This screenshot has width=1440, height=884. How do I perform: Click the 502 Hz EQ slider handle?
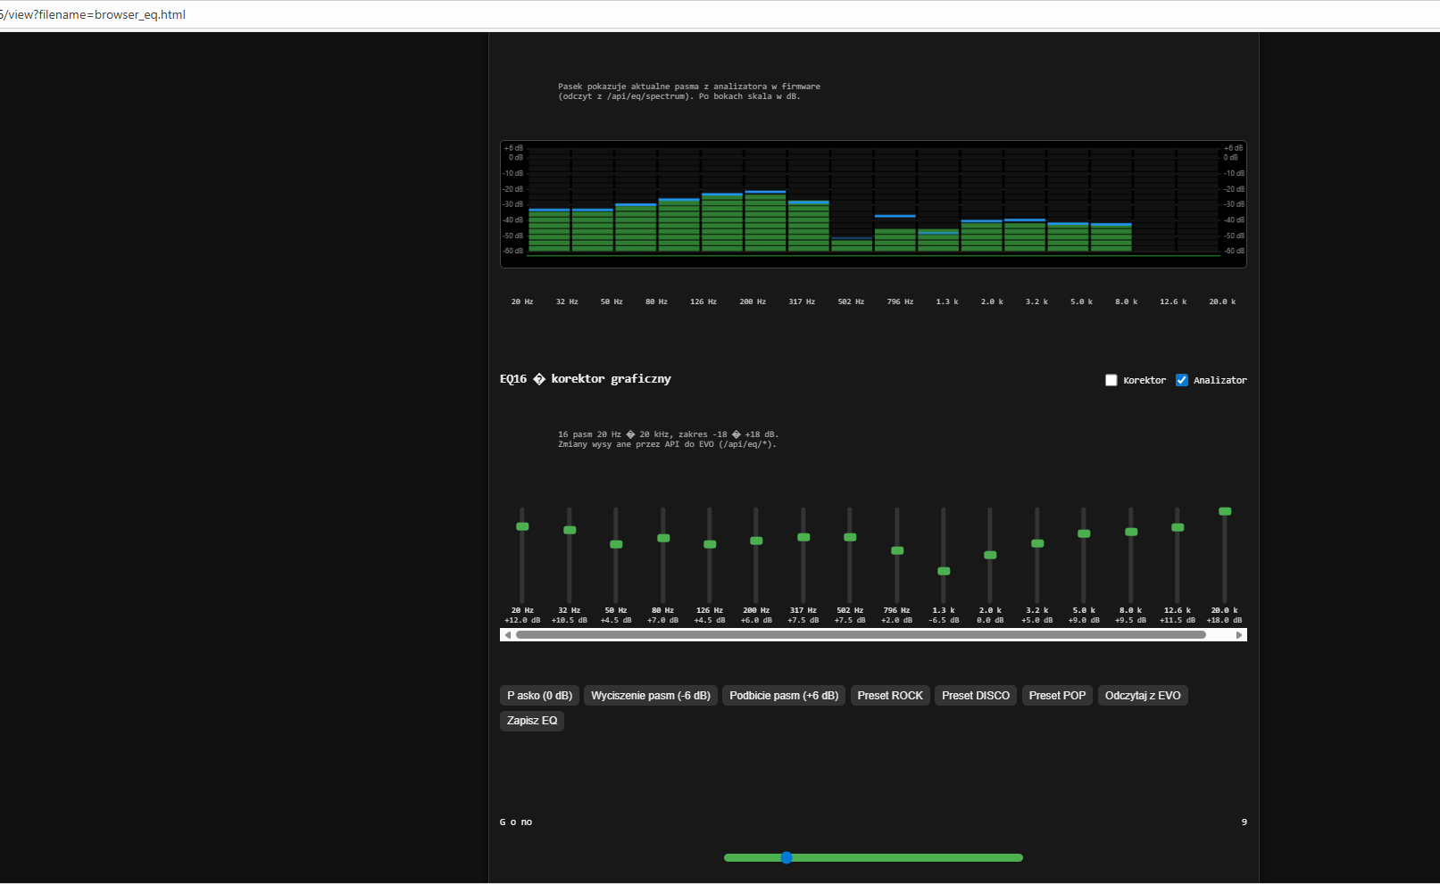[x=850, y=537]
